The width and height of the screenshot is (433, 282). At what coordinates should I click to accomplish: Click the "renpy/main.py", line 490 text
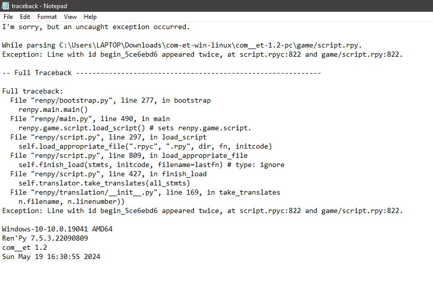click(90, 119)
